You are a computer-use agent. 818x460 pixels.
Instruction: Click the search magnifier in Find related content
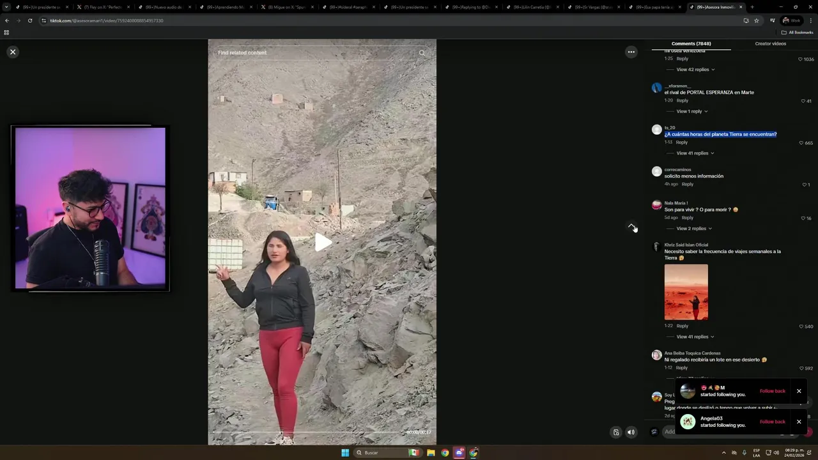(x=422, y=53)
